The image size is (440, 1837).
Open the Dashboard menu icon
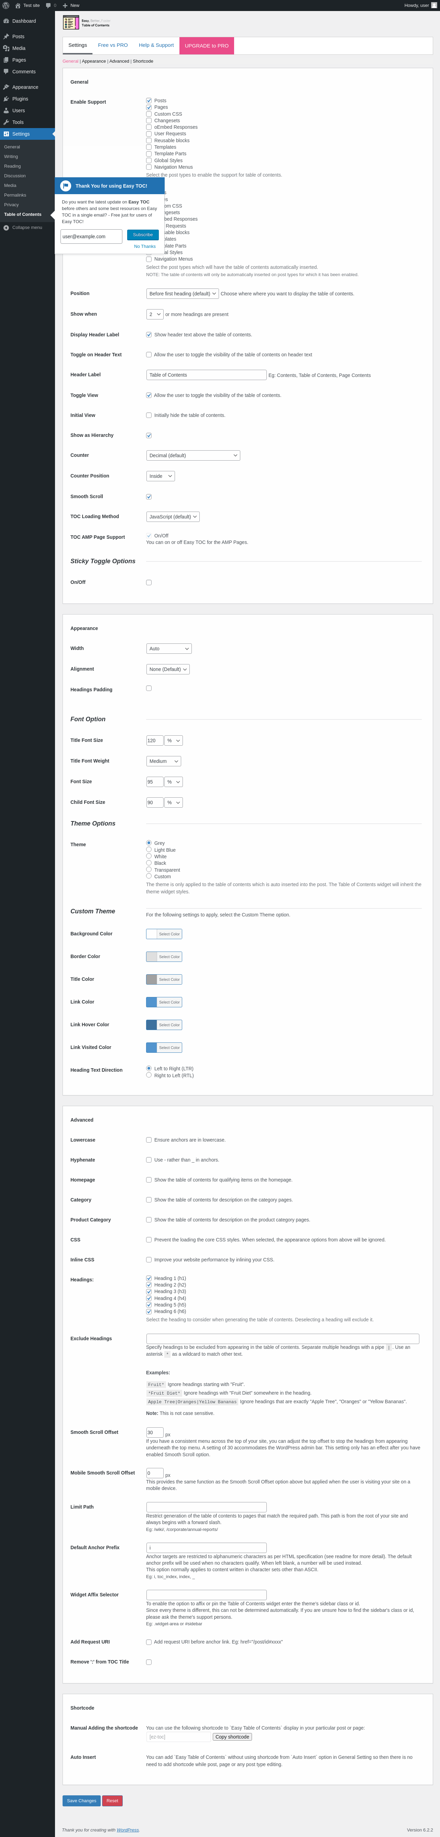[6, 21]
